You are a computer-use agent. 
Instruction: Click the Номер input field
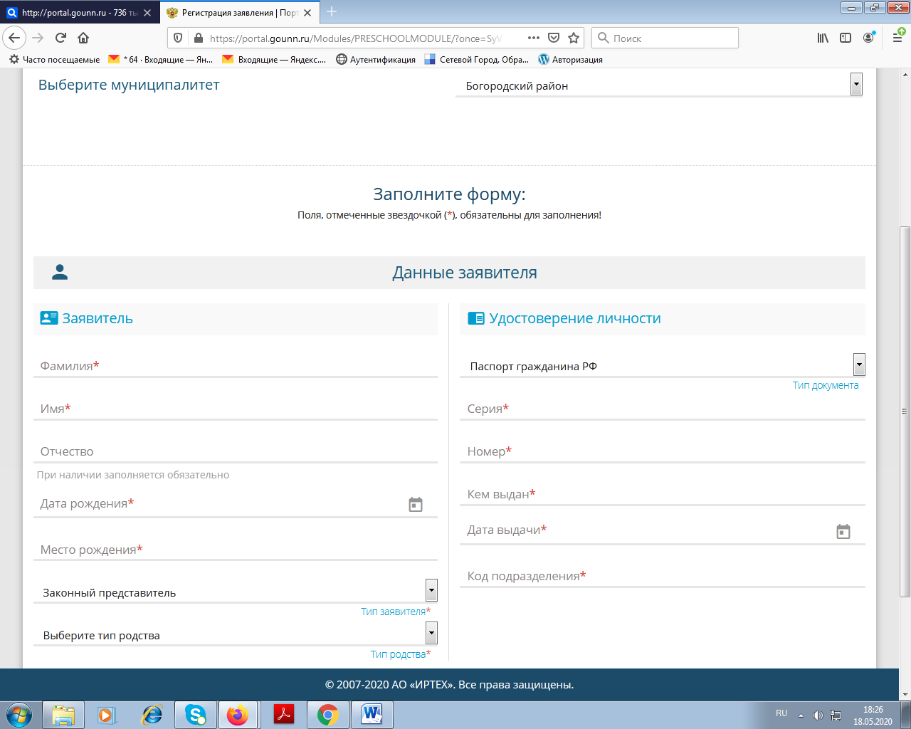pos(663,451)
